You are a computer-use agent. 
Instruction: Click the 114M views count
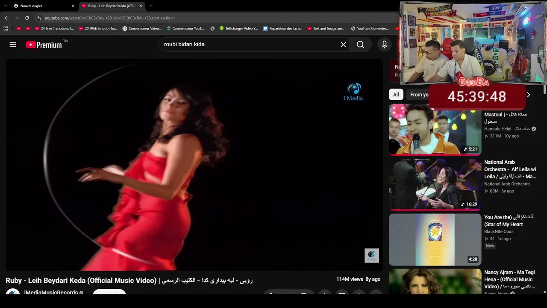pos(350,279)
